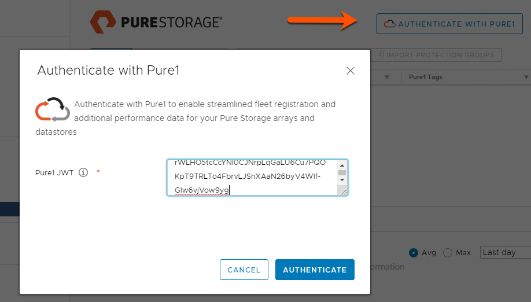This screenshot has width=531, height=302.
Task: Click the Import Protection Groups button
Action: coord(436,55)
